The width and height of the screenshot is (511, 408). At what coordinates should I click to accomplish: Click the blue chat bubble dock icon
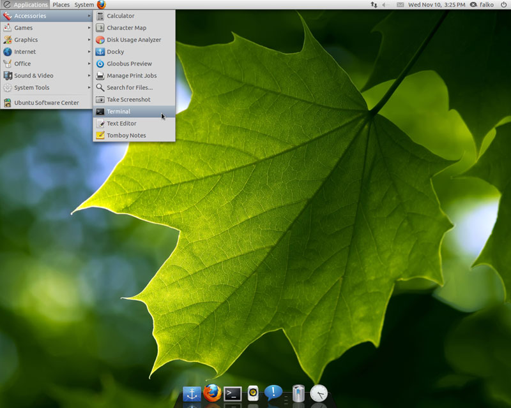coord(273,393)
